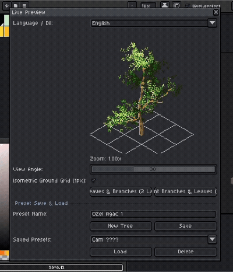Image resolution: width=233 pixels, height=272 pixels.
Task: Delete the selected saved preset
Action: (x=185, y=252)
